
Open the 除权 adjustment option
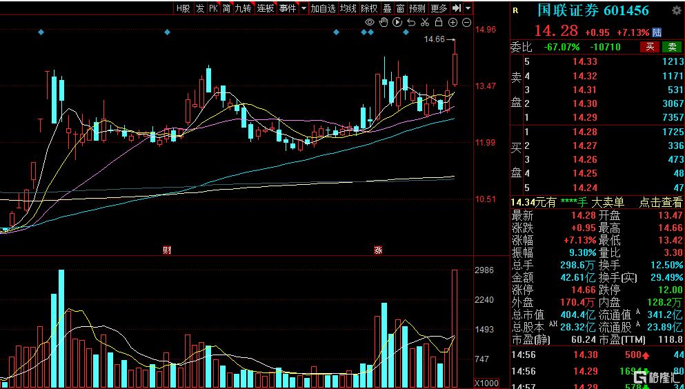tap(369, 8)
